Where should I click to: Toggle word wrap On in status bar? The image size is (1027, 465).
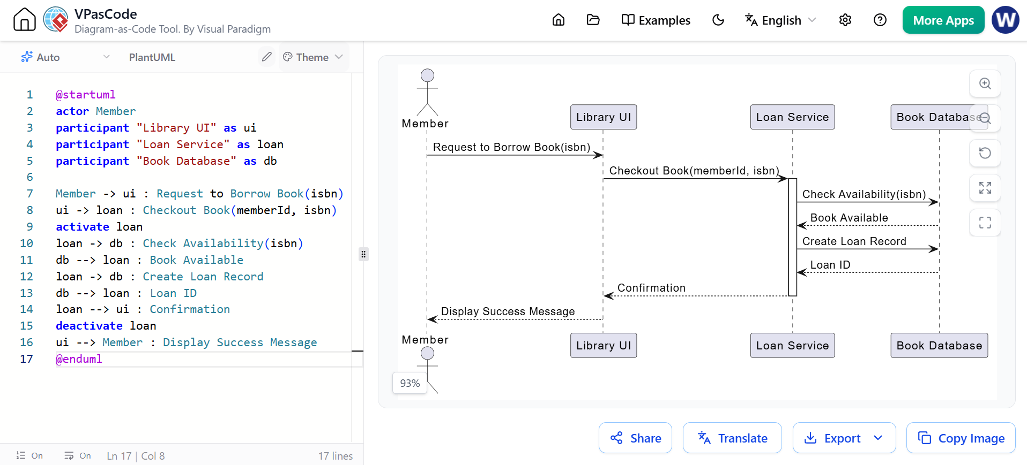[78, 455]
